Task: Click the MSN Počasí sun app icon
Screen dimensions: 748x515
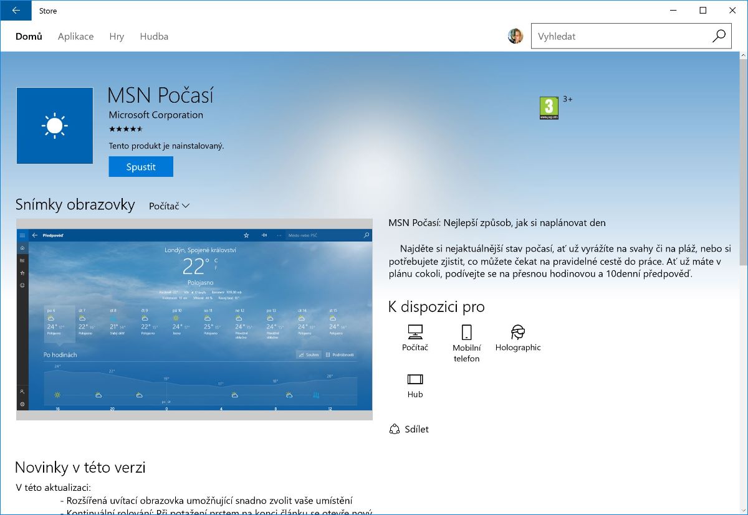Action: (x=54, y=126)
